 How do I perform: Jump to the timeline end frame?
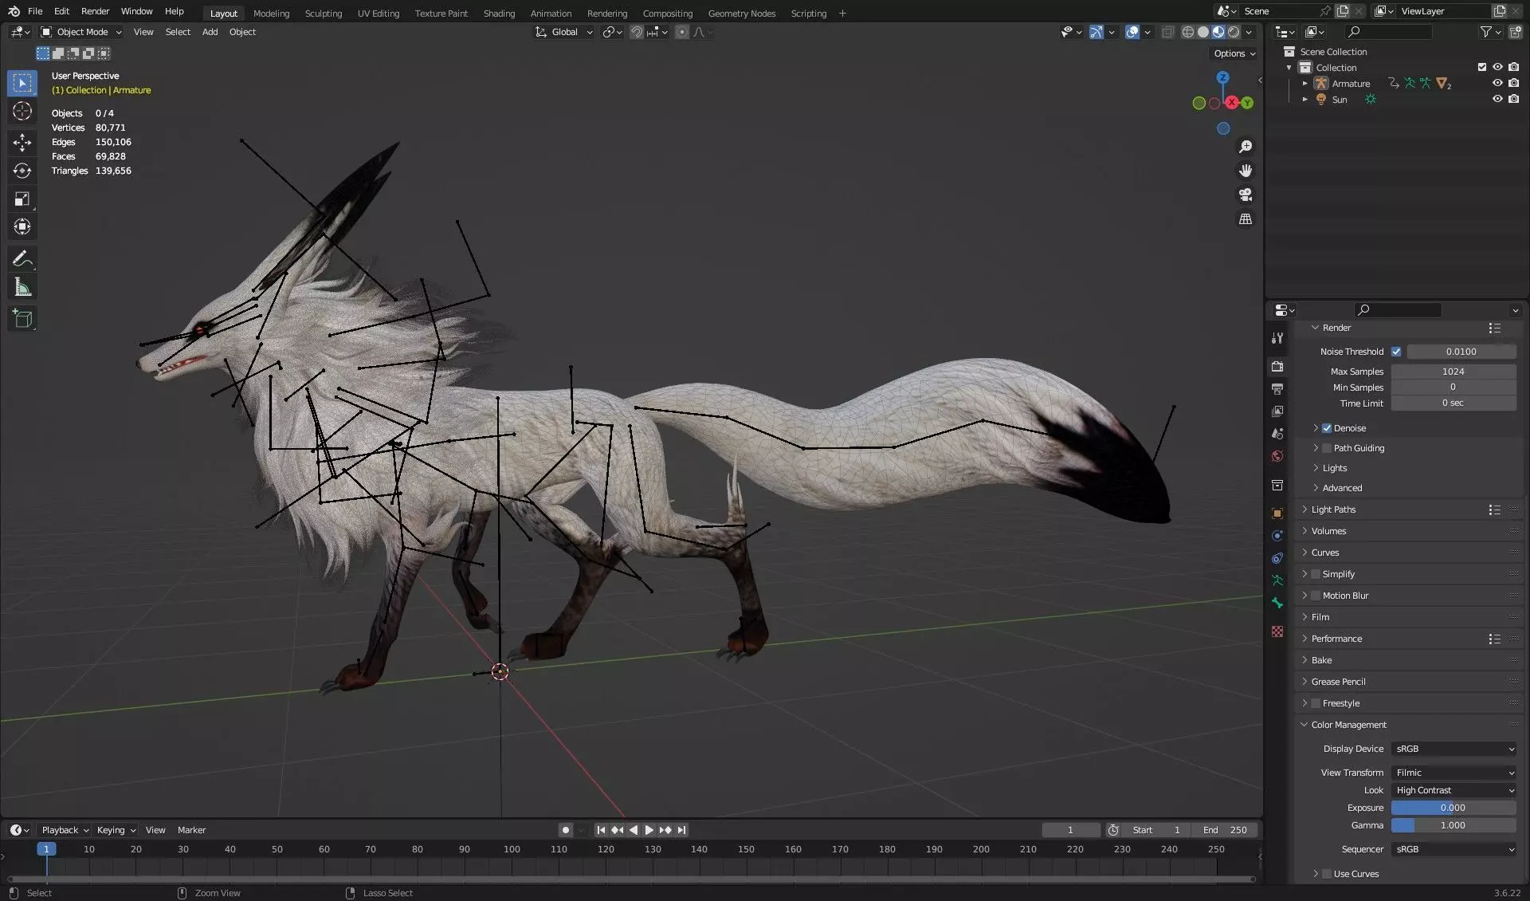(681, 830)
